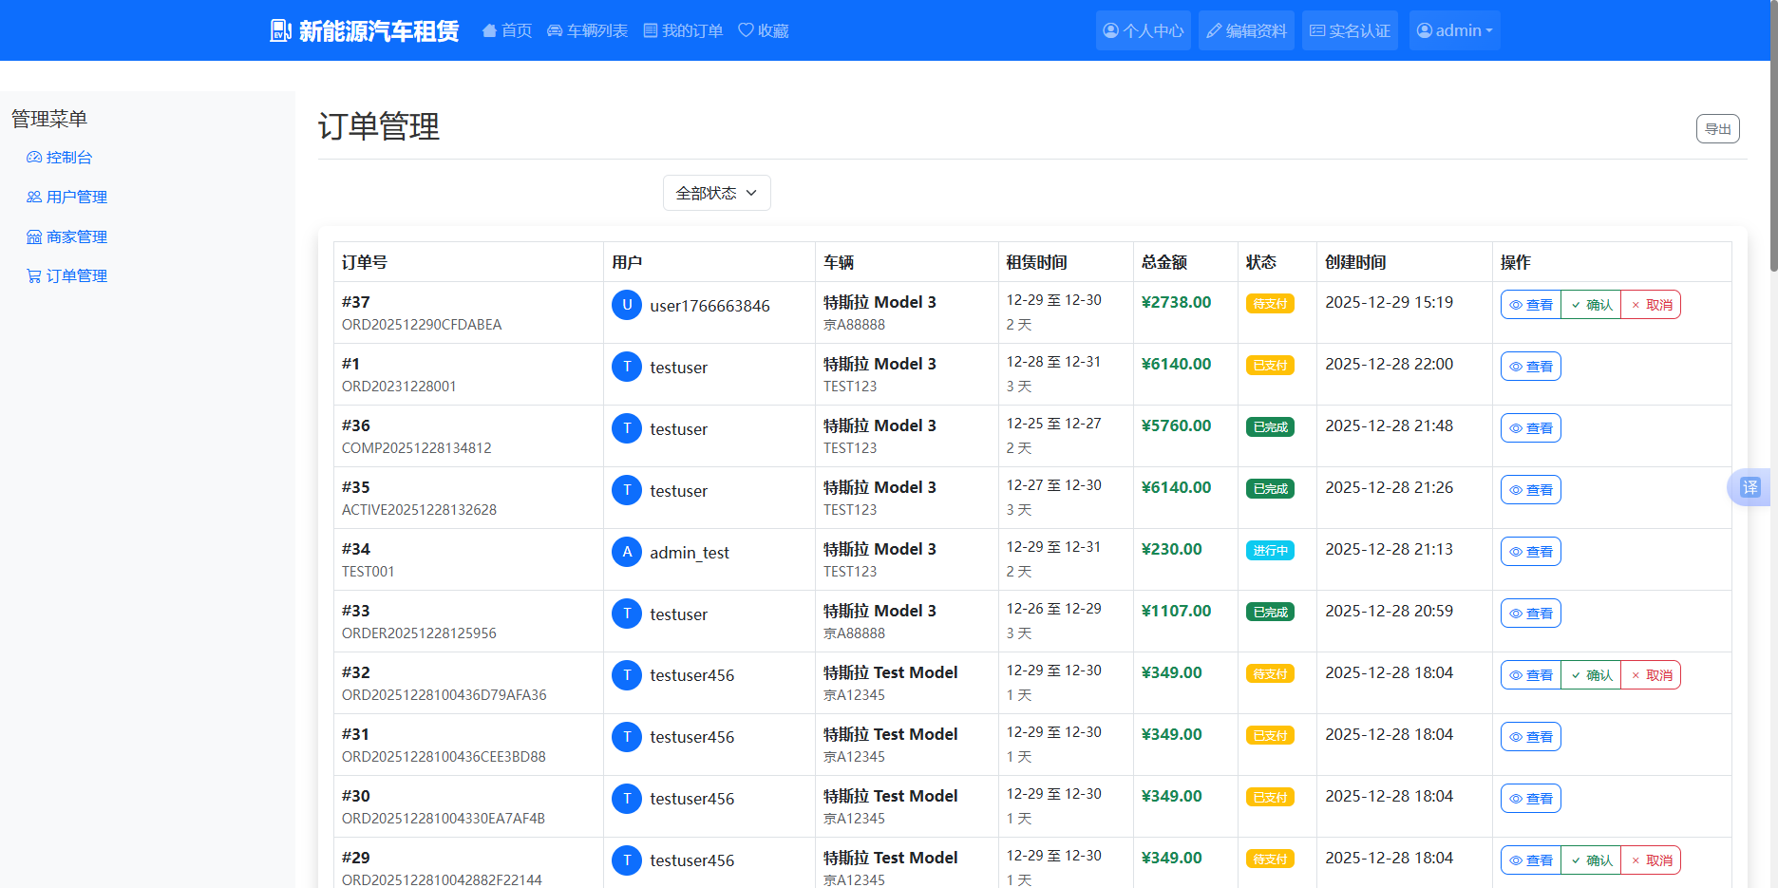
Task: Click 实名认证 button
Action: click(x=1350, y=30)
